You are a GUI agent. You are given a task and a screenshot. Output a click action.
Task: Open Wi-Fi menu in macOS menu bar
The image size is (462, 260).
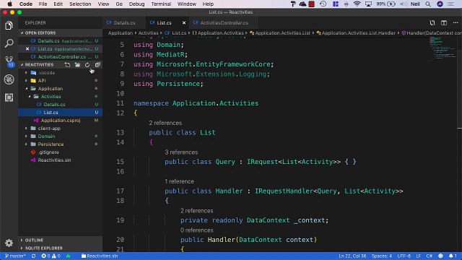tap(357, 4)
